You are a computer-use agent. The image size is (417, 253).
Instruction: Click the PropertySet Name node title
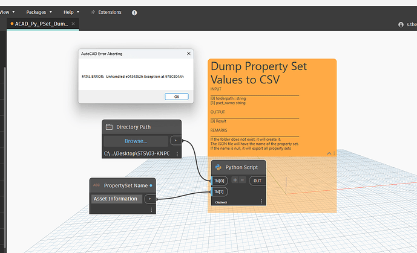tap(126, 185)
